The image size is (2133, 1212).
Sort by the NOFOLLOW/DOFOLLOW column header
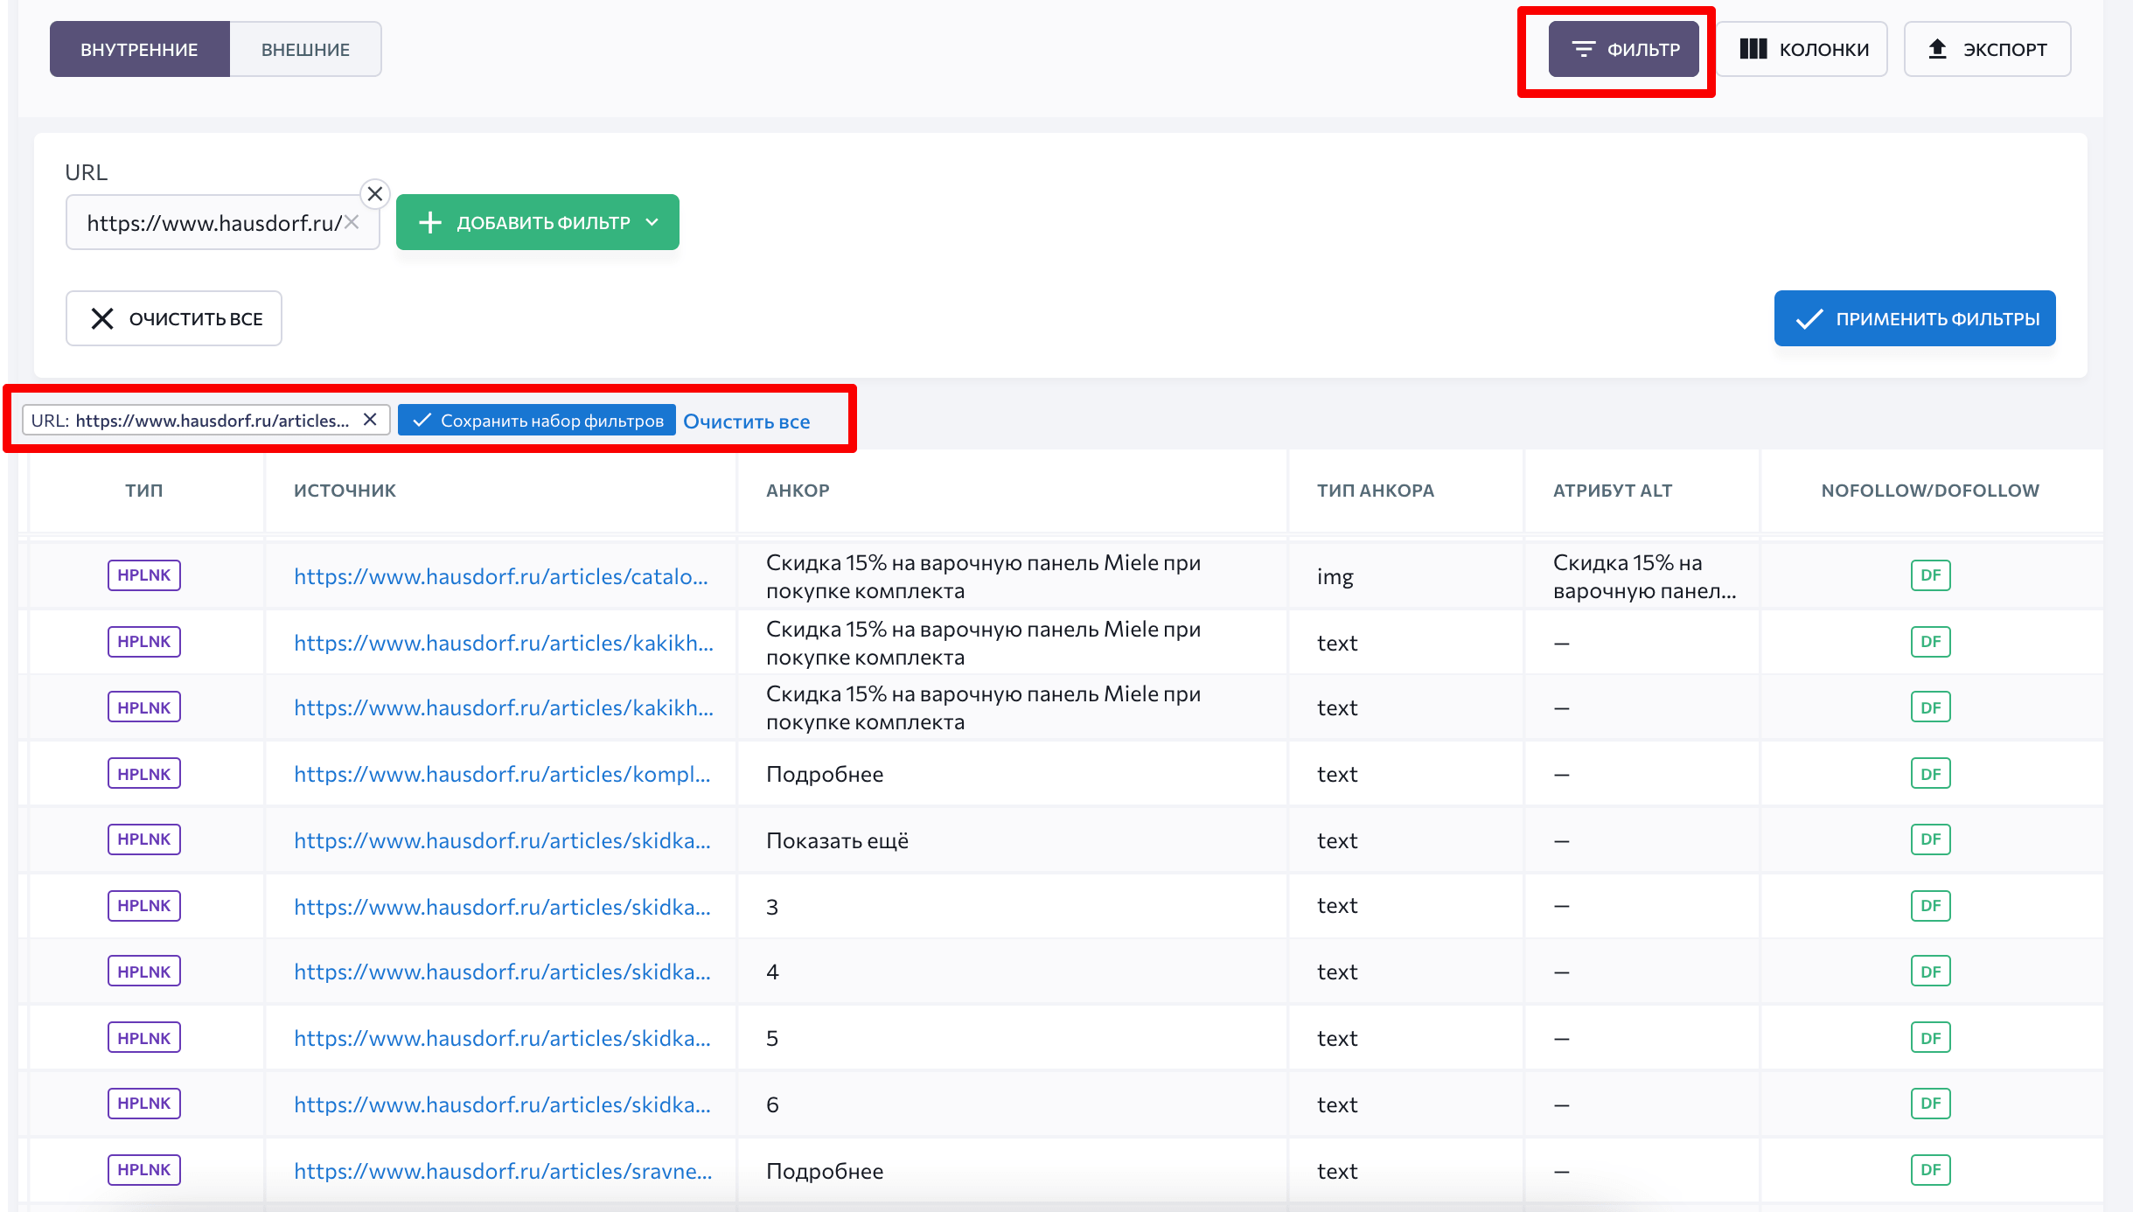[x=1930, y=491]
